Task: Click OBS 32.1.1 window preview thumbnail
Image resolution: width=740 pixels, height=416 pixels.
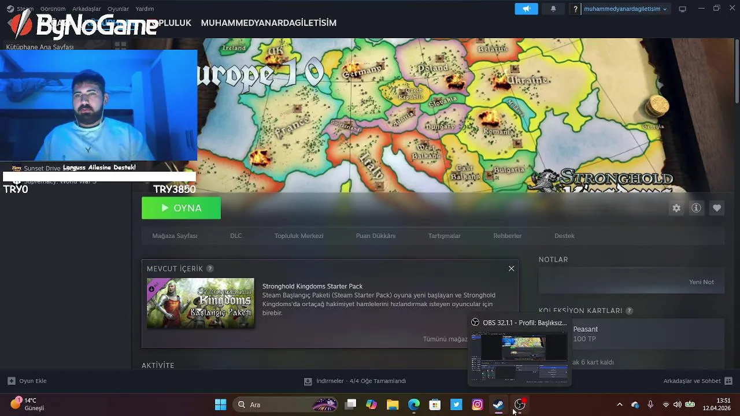Action: 519,357
